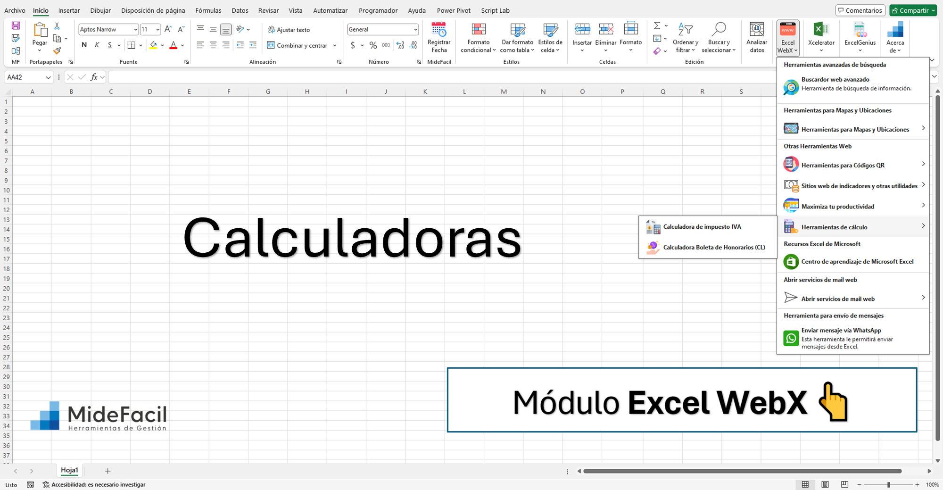Image resolution: width=943 pixels, height=490 pixels.
Task: Switch to Page Layout view
Action: pyautogui.click(x=825, y=484)
